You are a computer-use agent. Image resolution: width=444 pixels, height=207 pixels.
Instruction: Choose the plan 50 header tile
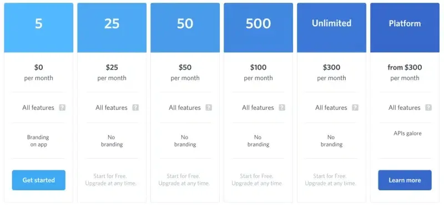point(185,27)
